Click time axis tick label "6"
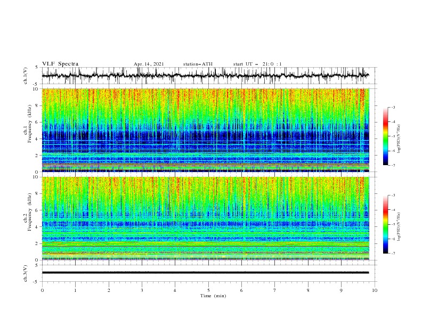Screen dimensions: 422x326 (241, 290)
